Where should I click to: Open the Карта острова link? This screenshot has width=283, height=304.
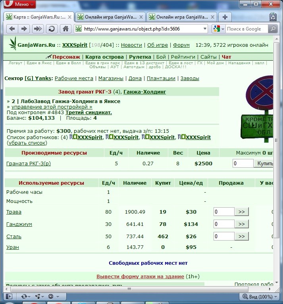pos(104,57)
